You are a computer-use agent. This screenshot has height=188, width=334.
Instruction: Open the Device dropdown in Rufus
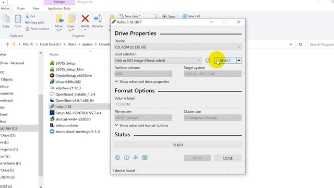point(178,47)
